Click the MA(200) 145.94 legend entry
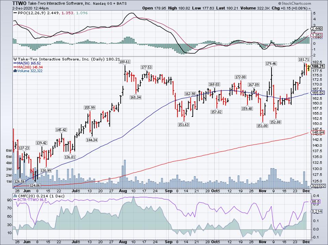 click(x=30, y=67)
